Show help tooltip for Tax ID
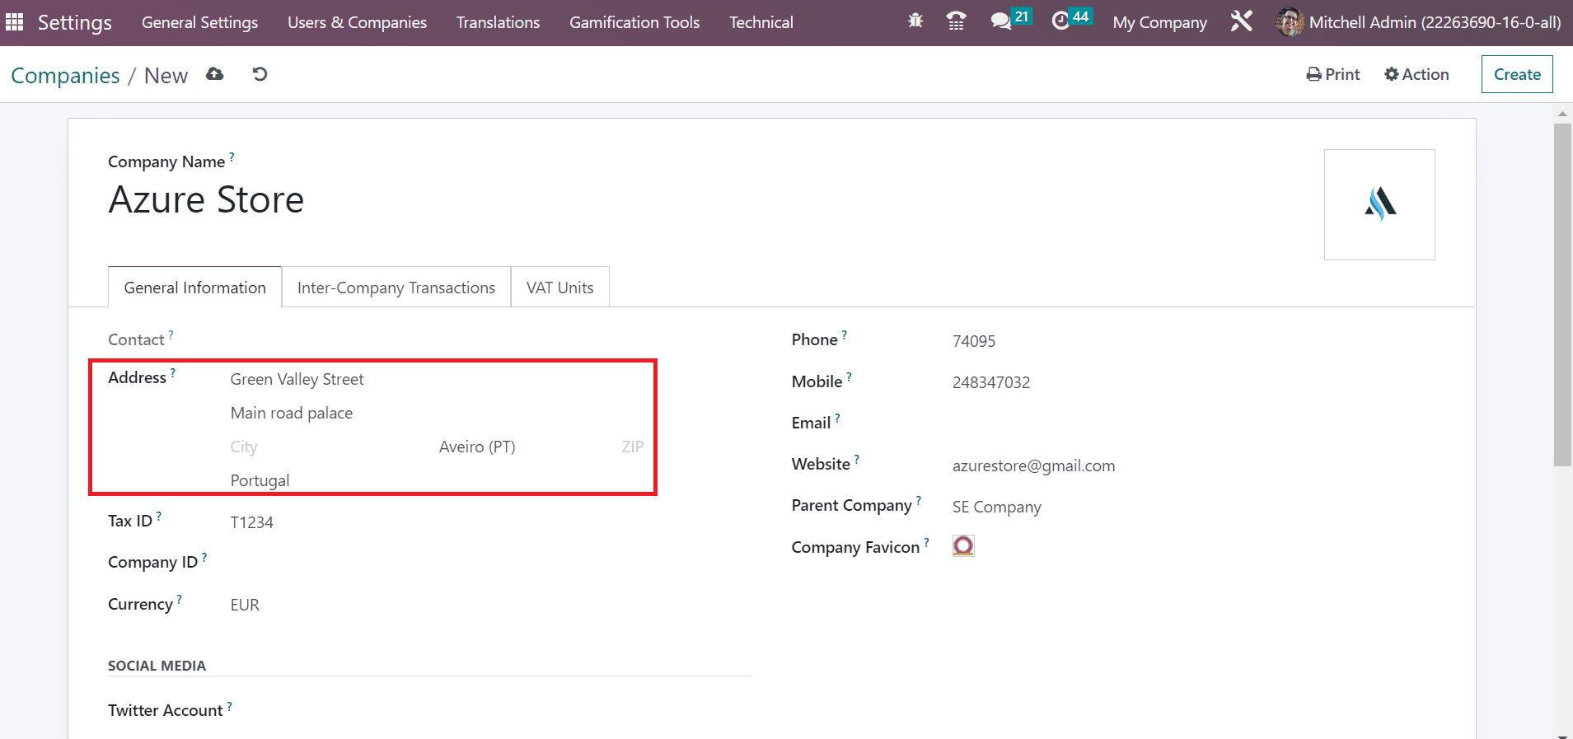 coord(159,516)
